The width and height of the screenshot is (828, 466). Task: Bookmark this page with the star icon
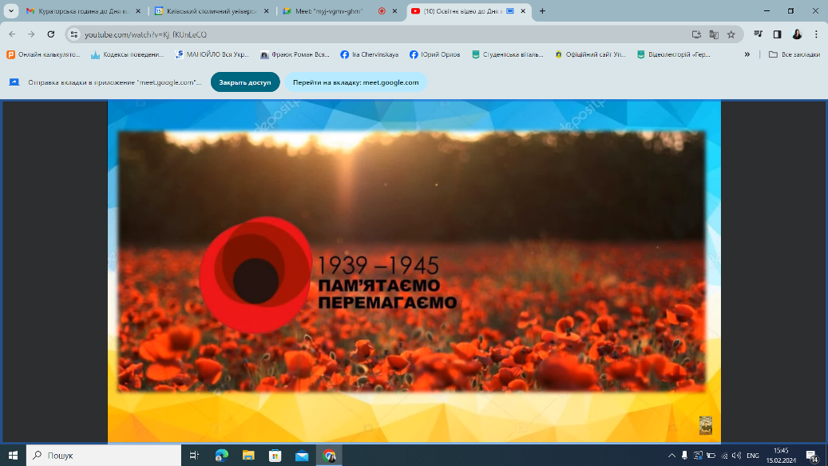[x=731, y=34]
